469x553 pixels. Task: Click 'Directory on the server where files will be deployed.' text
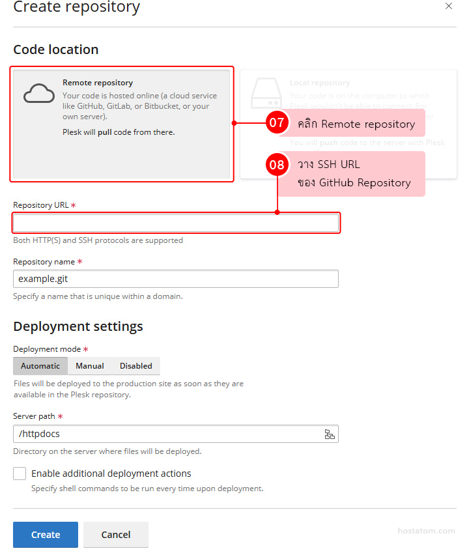coord(107,451)
